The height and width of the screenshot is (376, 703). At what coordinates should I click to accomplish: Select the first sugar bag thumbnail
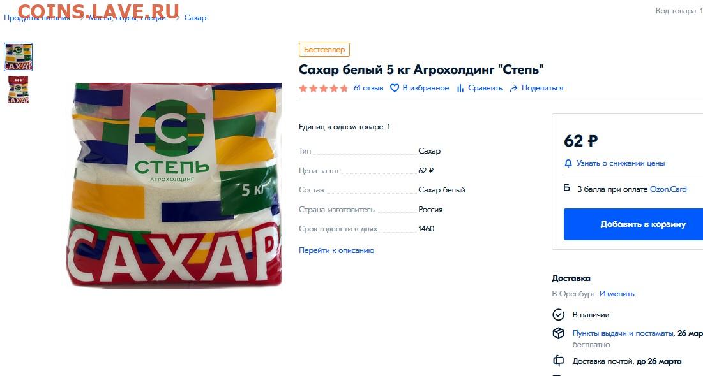point(19,57)
